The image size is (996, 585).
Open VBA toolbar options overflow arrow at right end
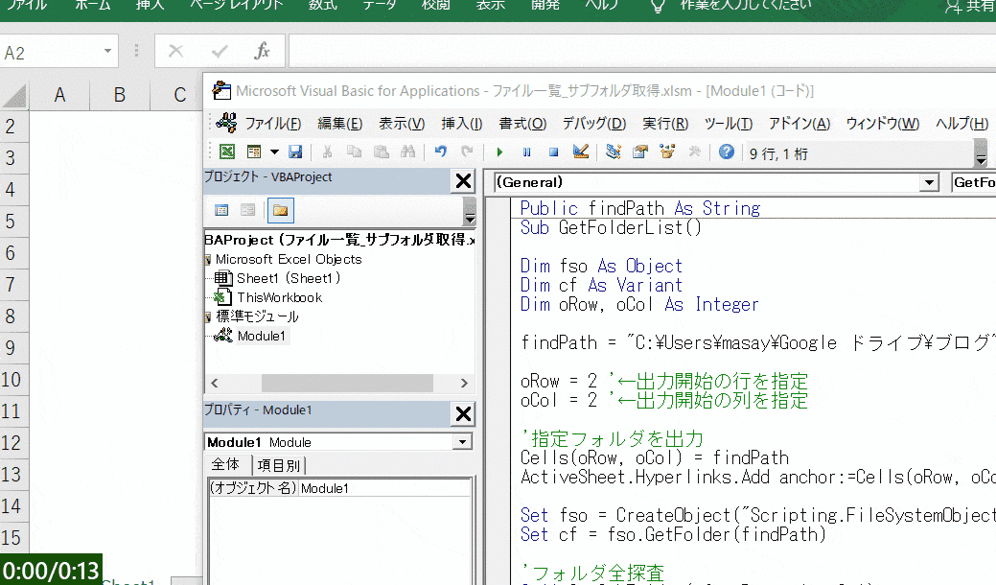[981, 153]
